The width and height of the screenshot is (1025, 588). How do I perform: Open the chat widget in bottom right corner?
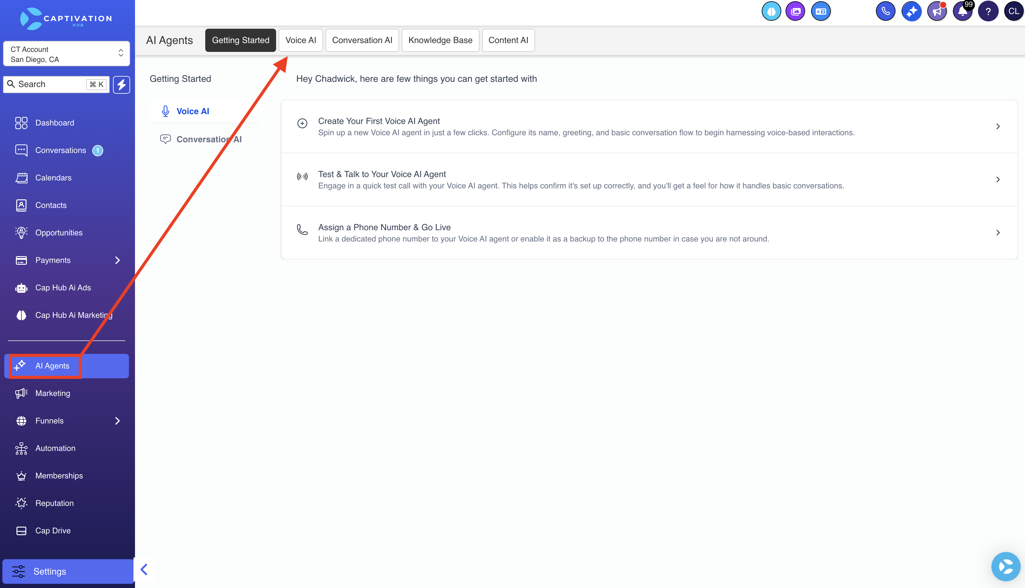click(x=1006, y=567)
